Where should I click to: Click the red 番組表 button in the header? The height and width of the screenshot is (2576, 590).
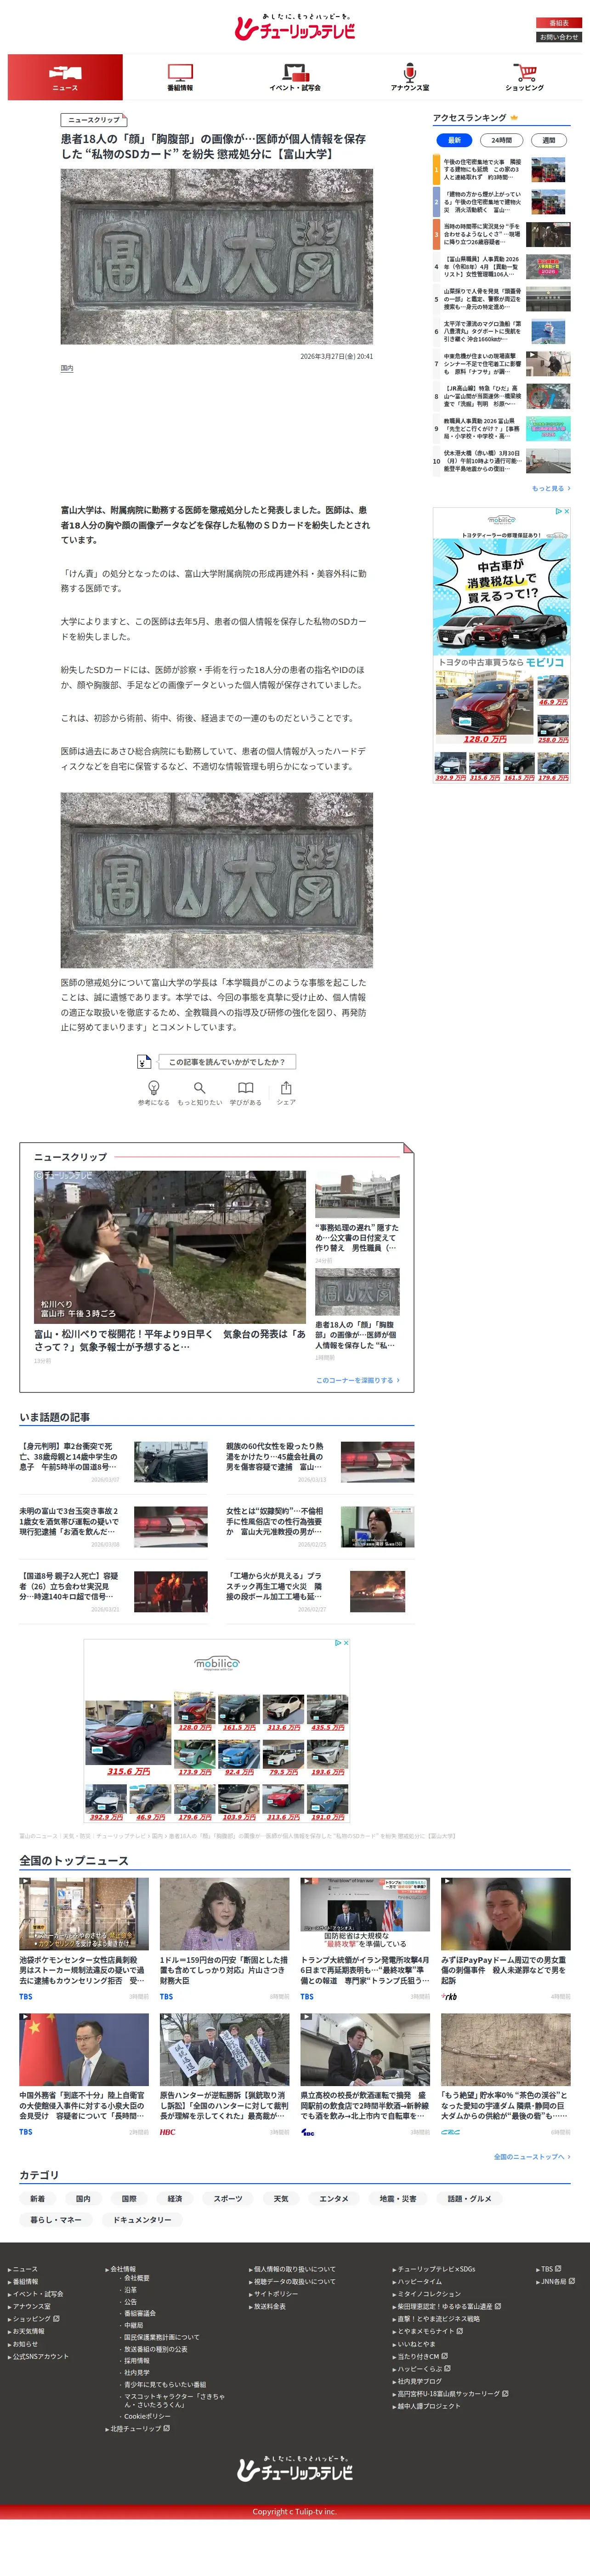coord(559,23)
